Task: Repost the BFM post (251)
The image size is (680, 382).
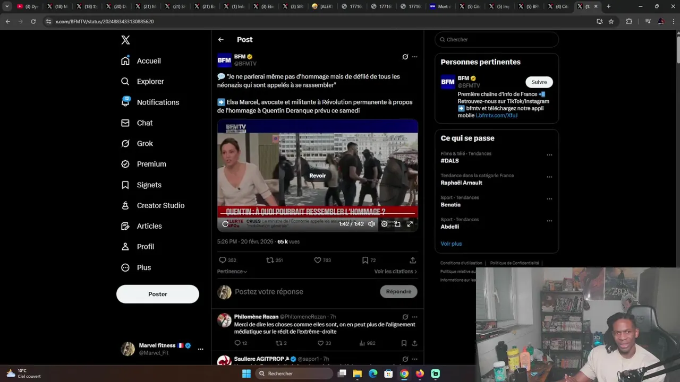Action: click(275, 260)
